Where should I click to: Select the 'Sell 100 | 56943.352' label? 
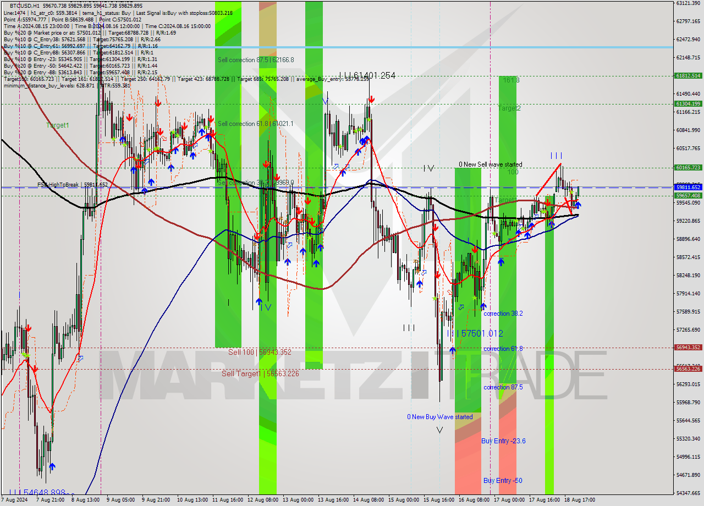point(260,352)
